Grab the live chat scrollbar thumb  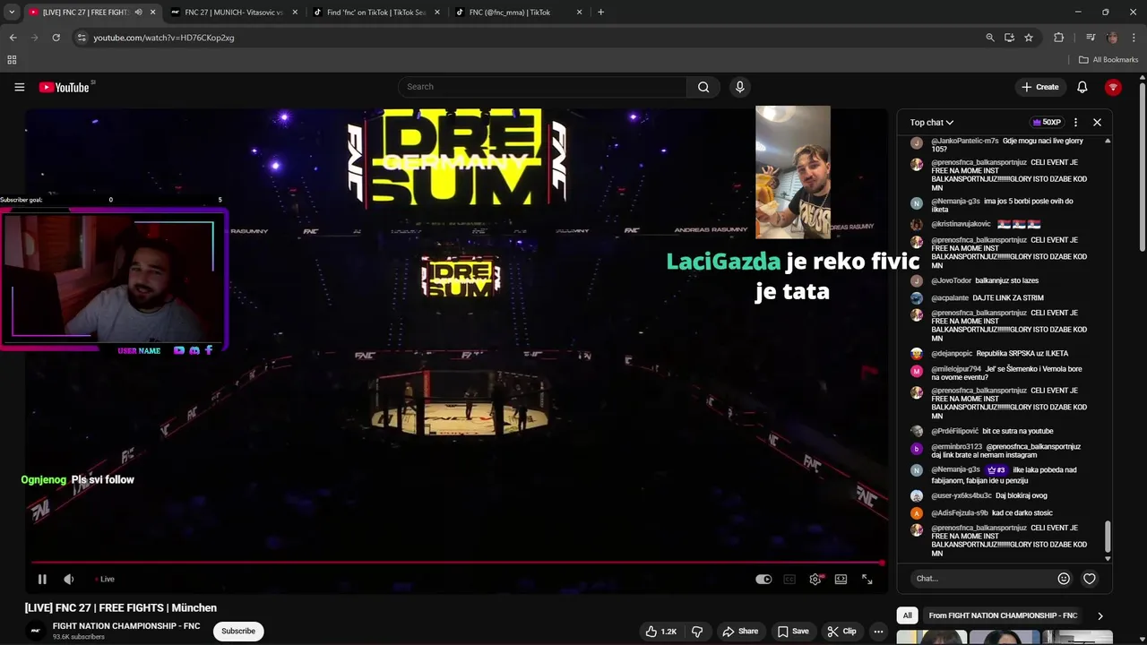coord(1108,537)
